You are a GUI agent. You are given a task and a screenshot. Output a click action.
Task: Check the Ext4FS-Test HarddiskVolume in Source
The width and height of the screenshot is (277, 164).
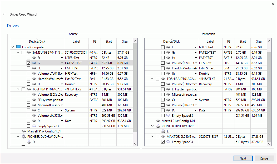click(x=29, y=79)
